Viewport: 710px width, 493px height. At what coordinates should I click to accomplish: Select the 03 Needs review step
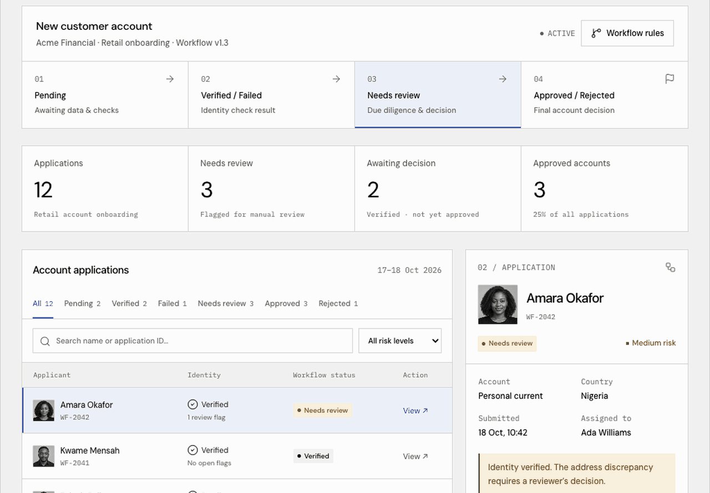click(438, 95)
